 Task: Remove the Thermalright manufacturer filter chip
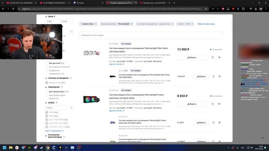(132, 24)
